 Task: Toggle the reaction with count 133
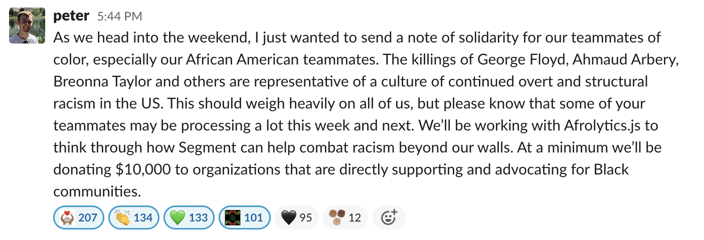pyautogui.click(x=189, y=217)
